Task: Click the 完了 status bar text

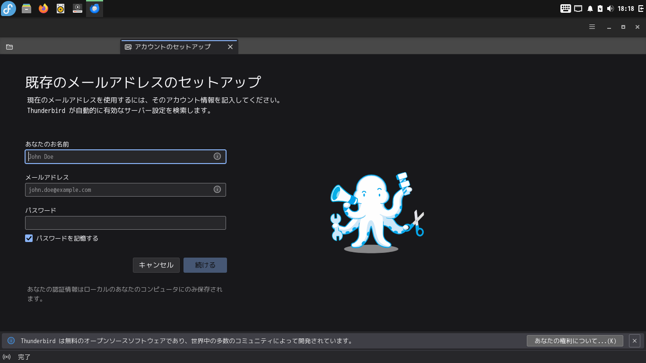Action: pos(24,357)
